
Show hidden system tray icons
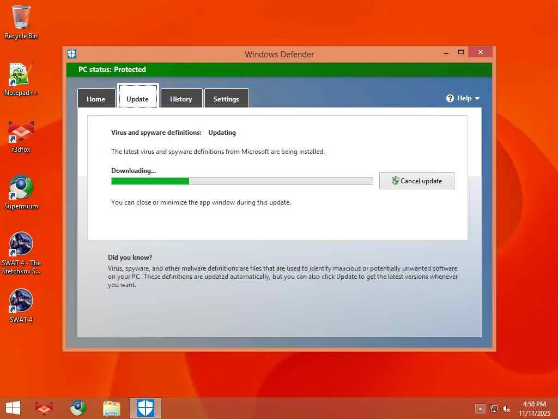[480, 408]
